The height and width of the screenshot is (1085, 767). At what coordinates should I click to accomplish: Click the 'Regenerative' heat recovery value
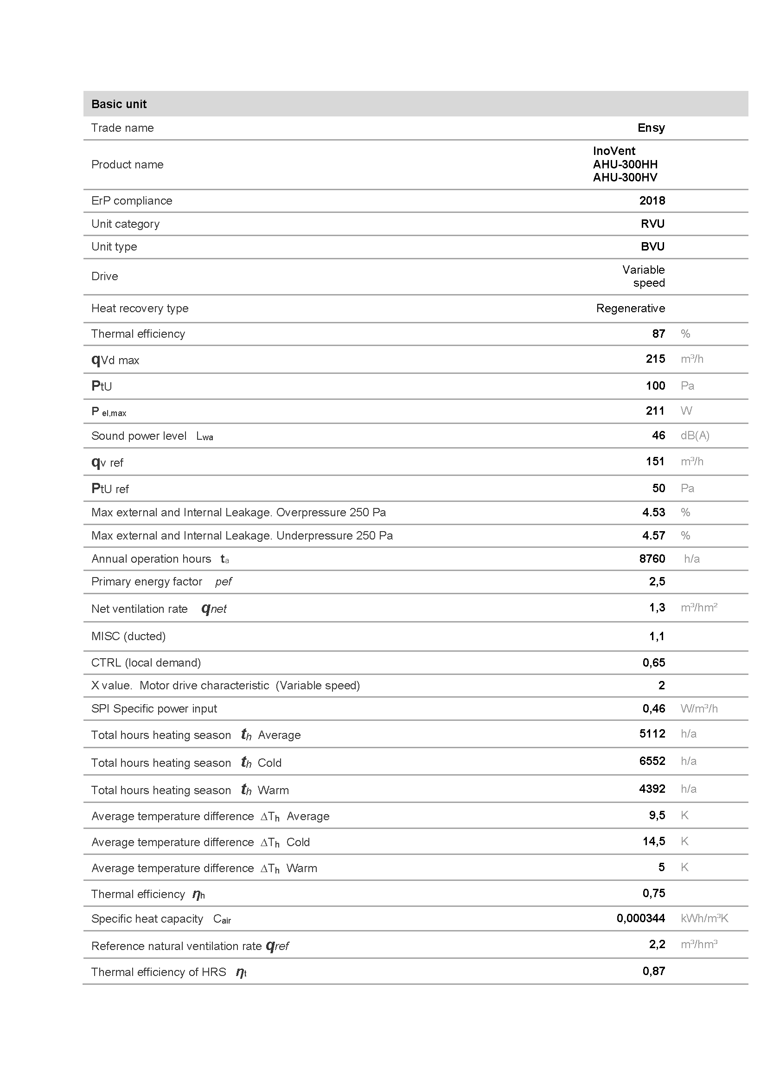pos(630,308)
